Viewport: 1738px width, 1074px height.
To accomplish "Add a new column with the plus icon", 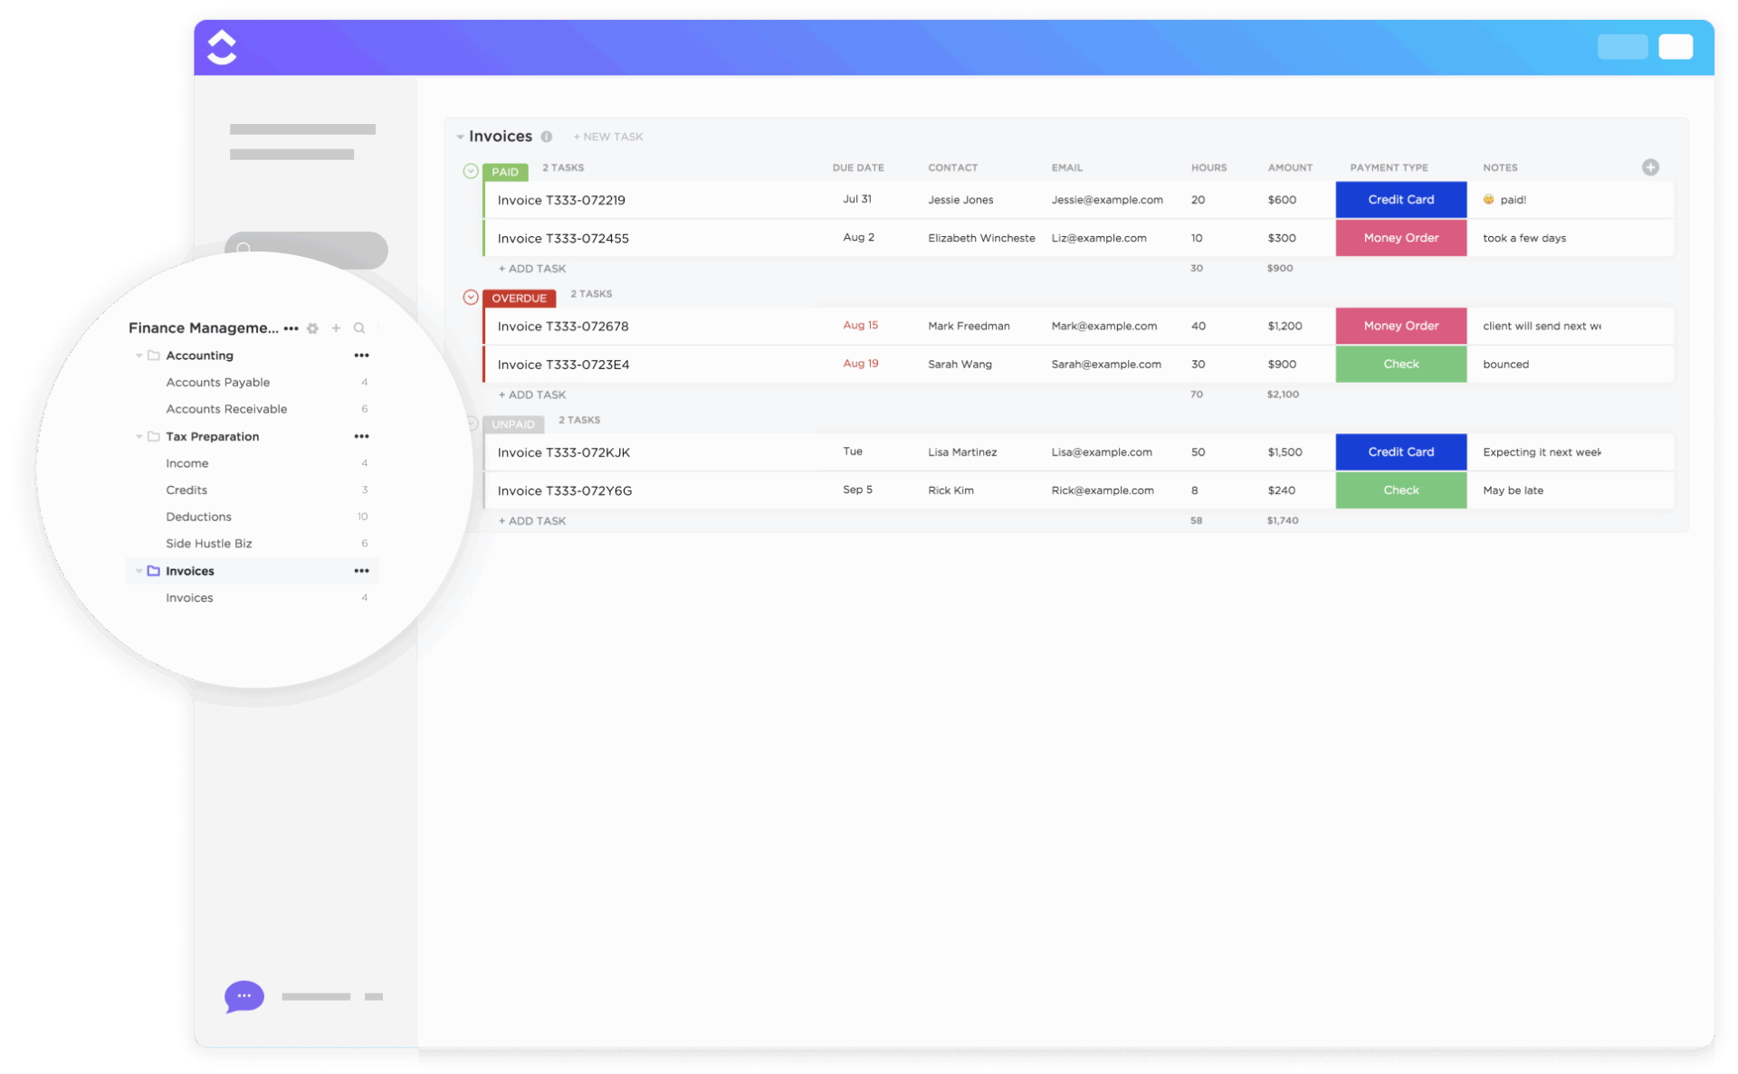I will coord(1651,167).
